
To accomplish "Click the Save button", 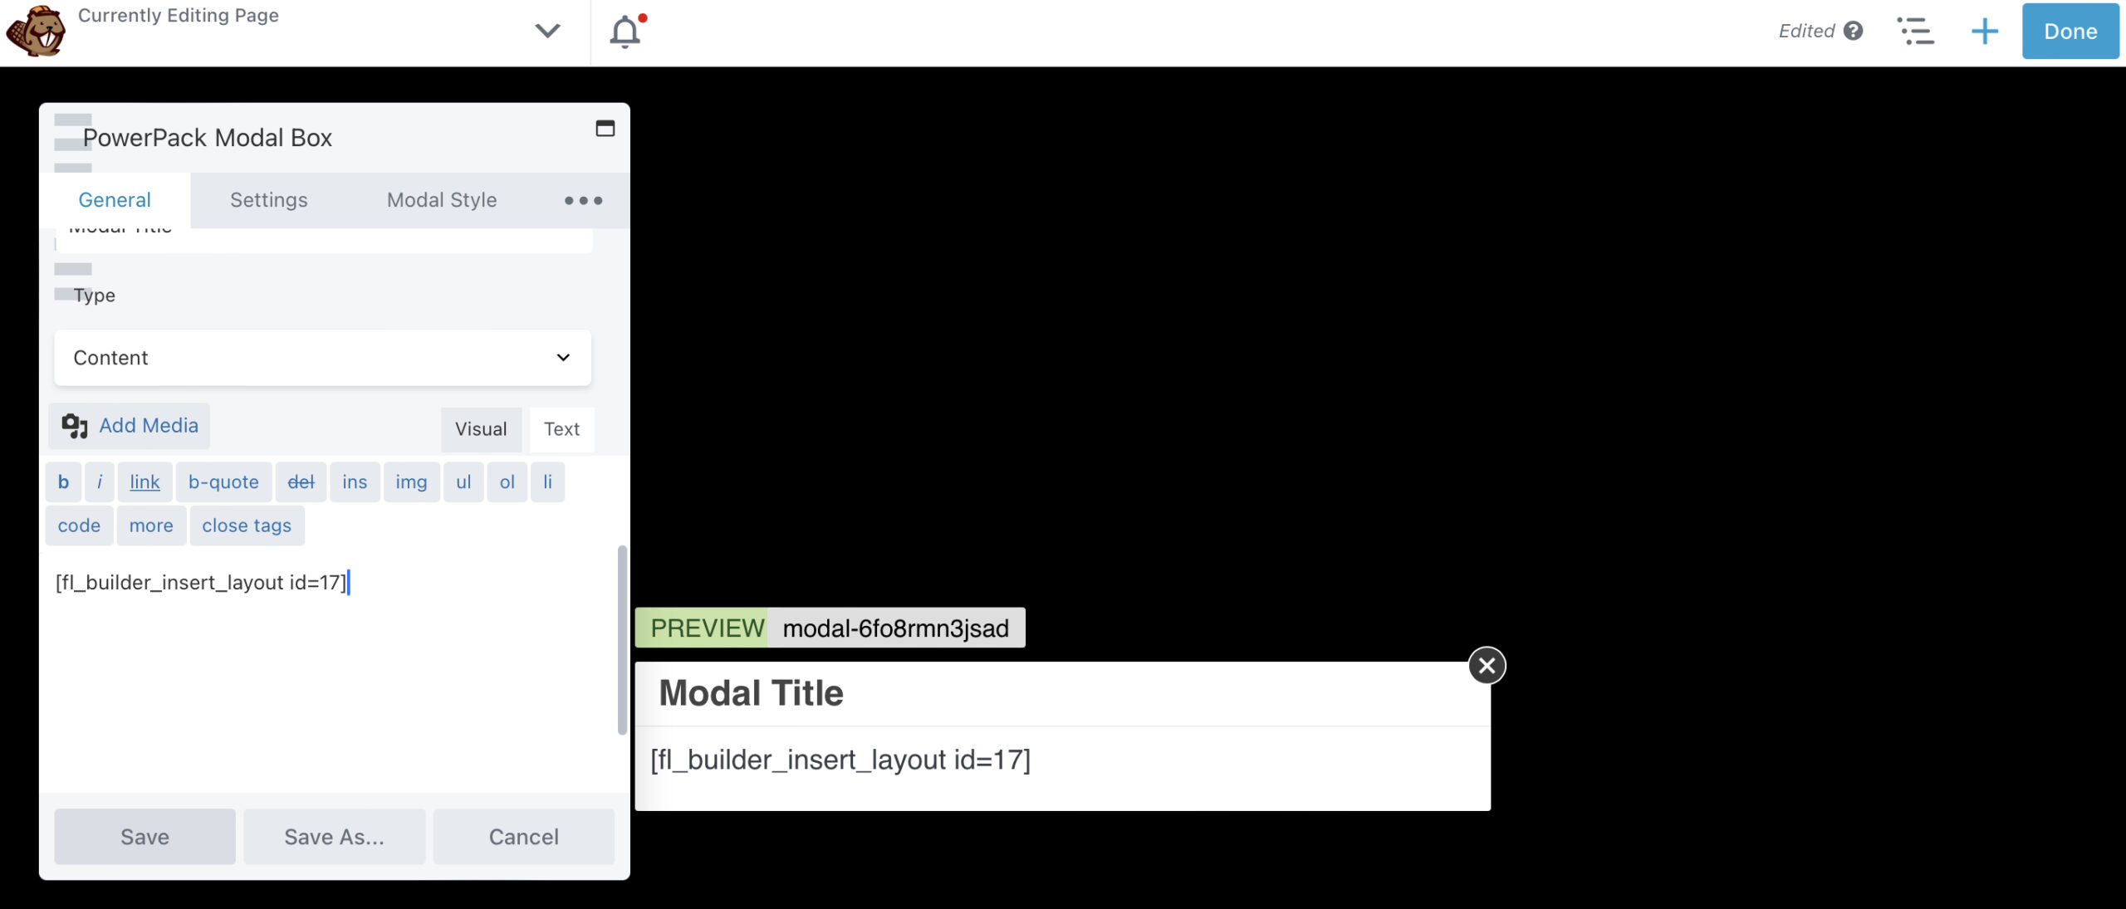I will (144, 836).
